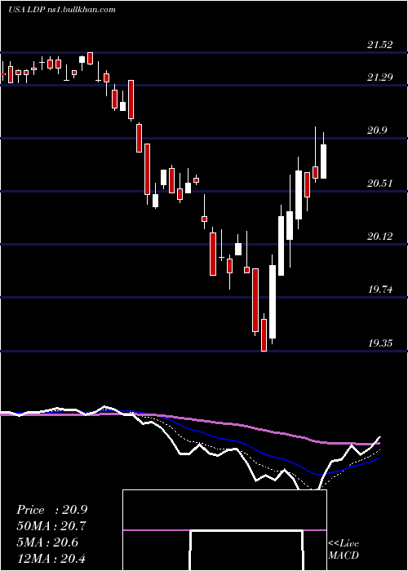Click the 19.35 price level label
Viewport: 408px width, 571px height.
point(380,343)
